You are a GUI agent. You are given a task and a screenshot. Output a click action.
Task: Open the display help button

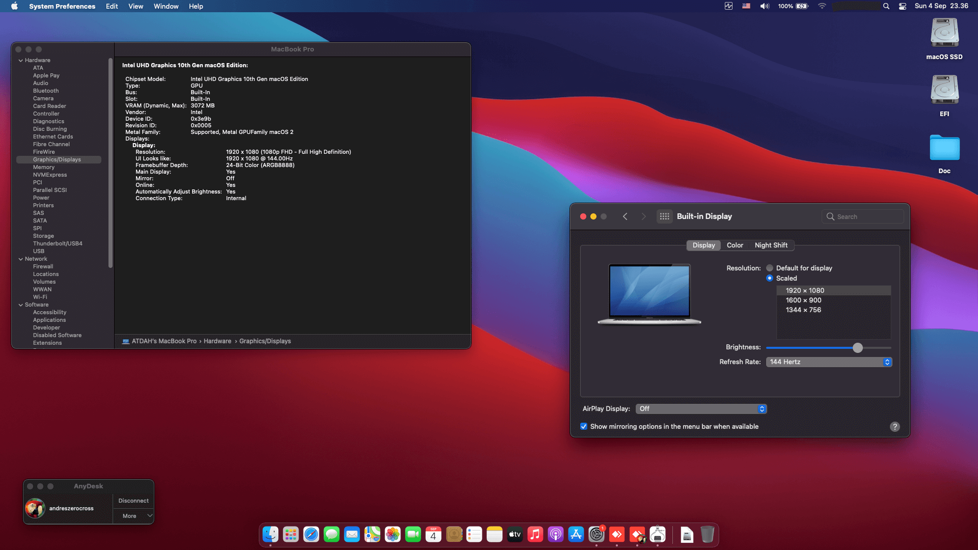[894, 427]
